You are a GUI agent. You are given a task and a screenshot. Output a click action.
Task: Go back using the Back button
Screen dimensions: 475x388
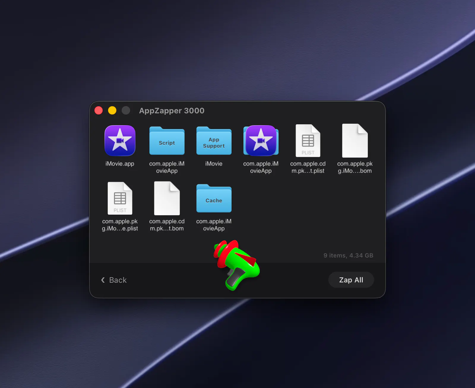click(x=114, y=280)
